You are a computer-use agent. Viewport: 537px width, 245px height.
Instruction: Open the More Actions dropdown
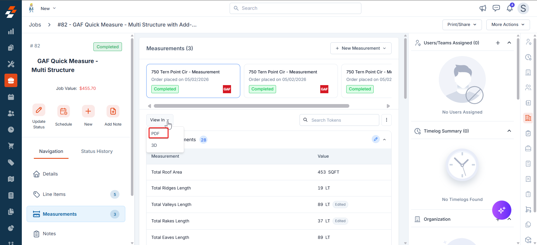pos(508,25)
